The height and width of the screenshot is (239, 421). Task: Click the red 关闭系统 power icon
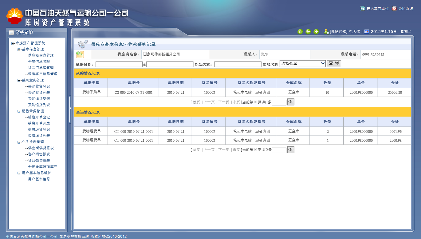[395, 8]
